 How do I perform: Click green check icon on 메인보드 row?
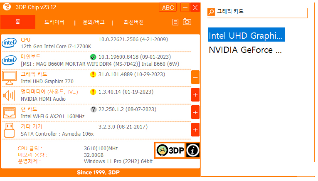93,57
